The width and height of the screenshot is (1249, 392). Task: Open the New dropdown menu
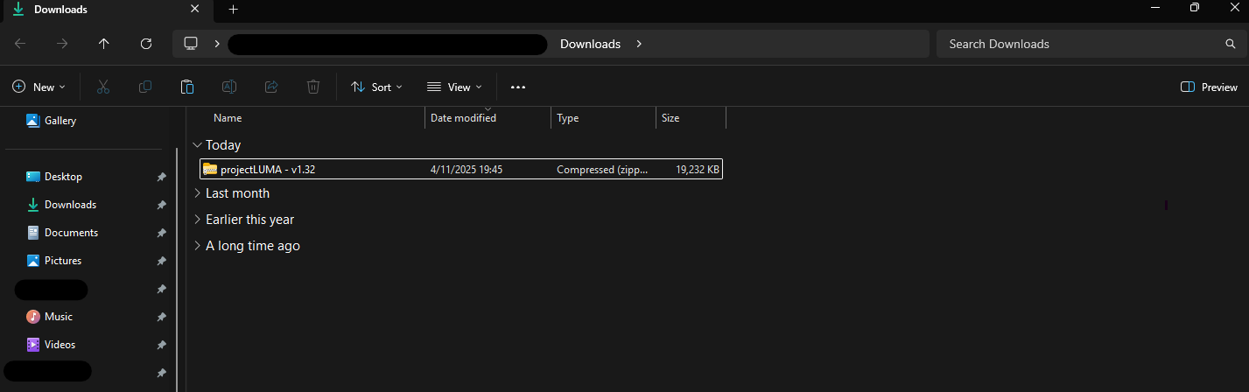pos(39,87)
